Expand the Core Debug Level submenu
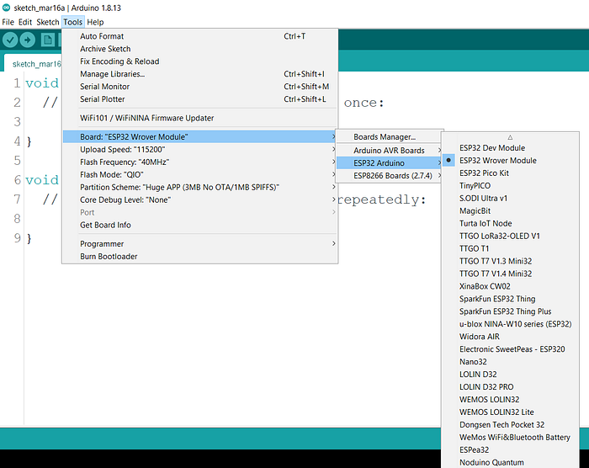The height and width of the screenshot is (468, 589). point(200,200)
